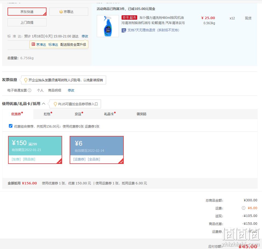Image resolution: width=262 pixels, height=249 pixels.
Task: Click 修改 next to delivery time
Action: pos(85,36)
